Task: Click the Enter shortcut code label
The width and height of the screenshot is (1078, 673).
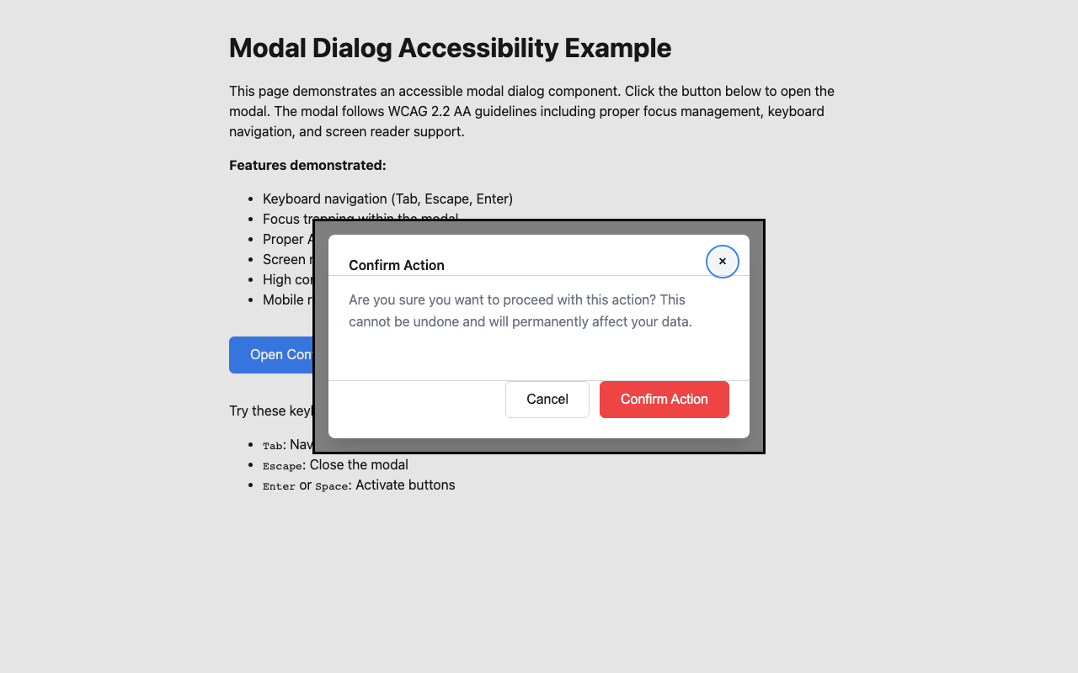Action: tap(279, 485)
